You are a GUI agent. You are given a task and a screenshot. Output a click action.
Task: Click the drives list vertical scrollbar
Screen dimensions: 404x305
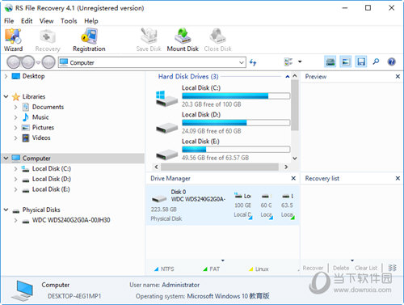tap(295, 105)
